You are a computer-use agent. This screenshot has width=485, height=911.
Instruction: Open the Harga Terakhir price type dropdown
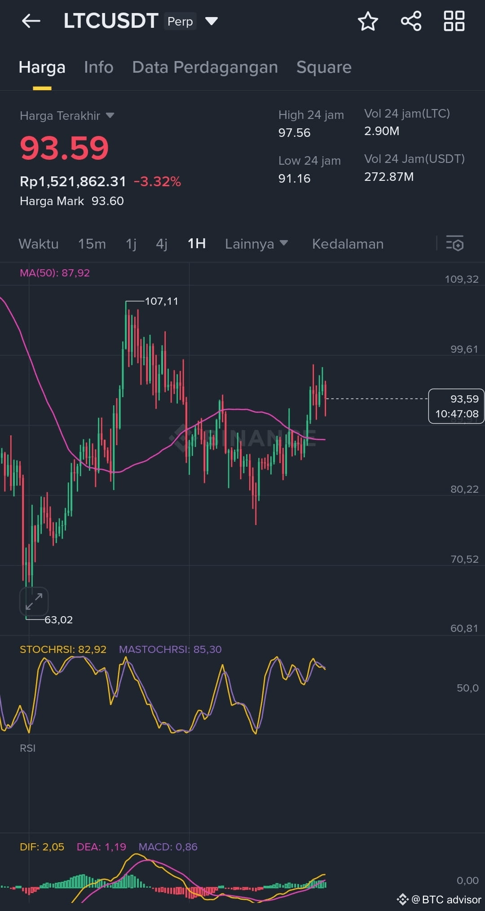[67, 116]
